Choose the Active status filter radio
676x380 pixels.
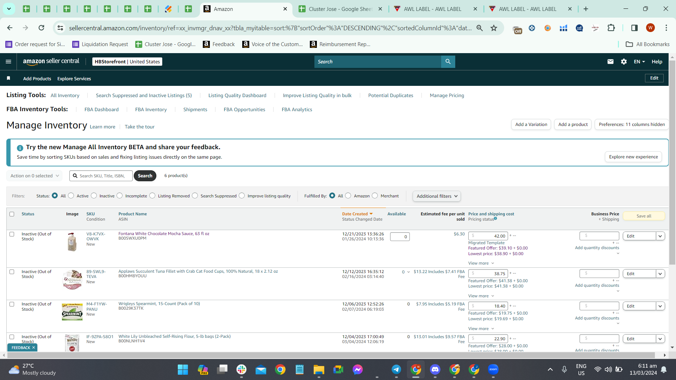tap(71, 196)
